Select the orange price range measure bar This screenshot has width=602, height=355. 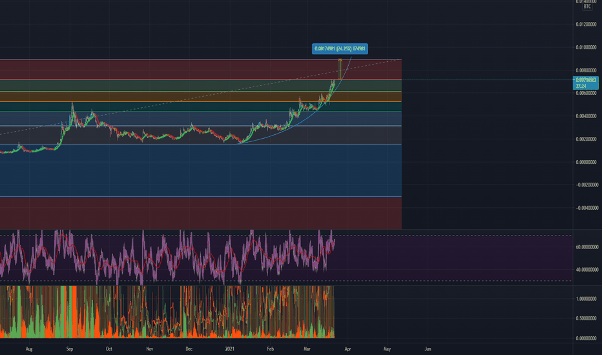point(340,69)
